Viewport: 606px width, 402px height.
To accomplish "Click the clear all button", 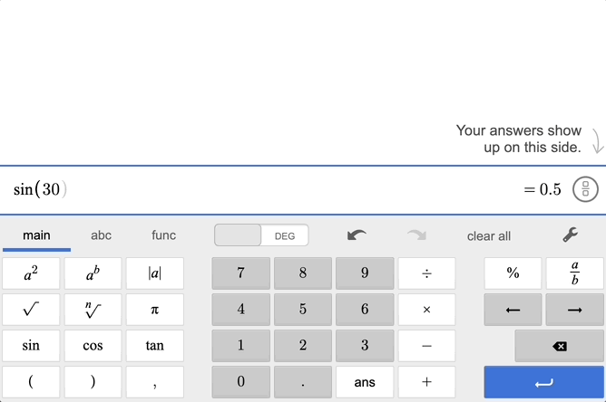I will 488,235.
